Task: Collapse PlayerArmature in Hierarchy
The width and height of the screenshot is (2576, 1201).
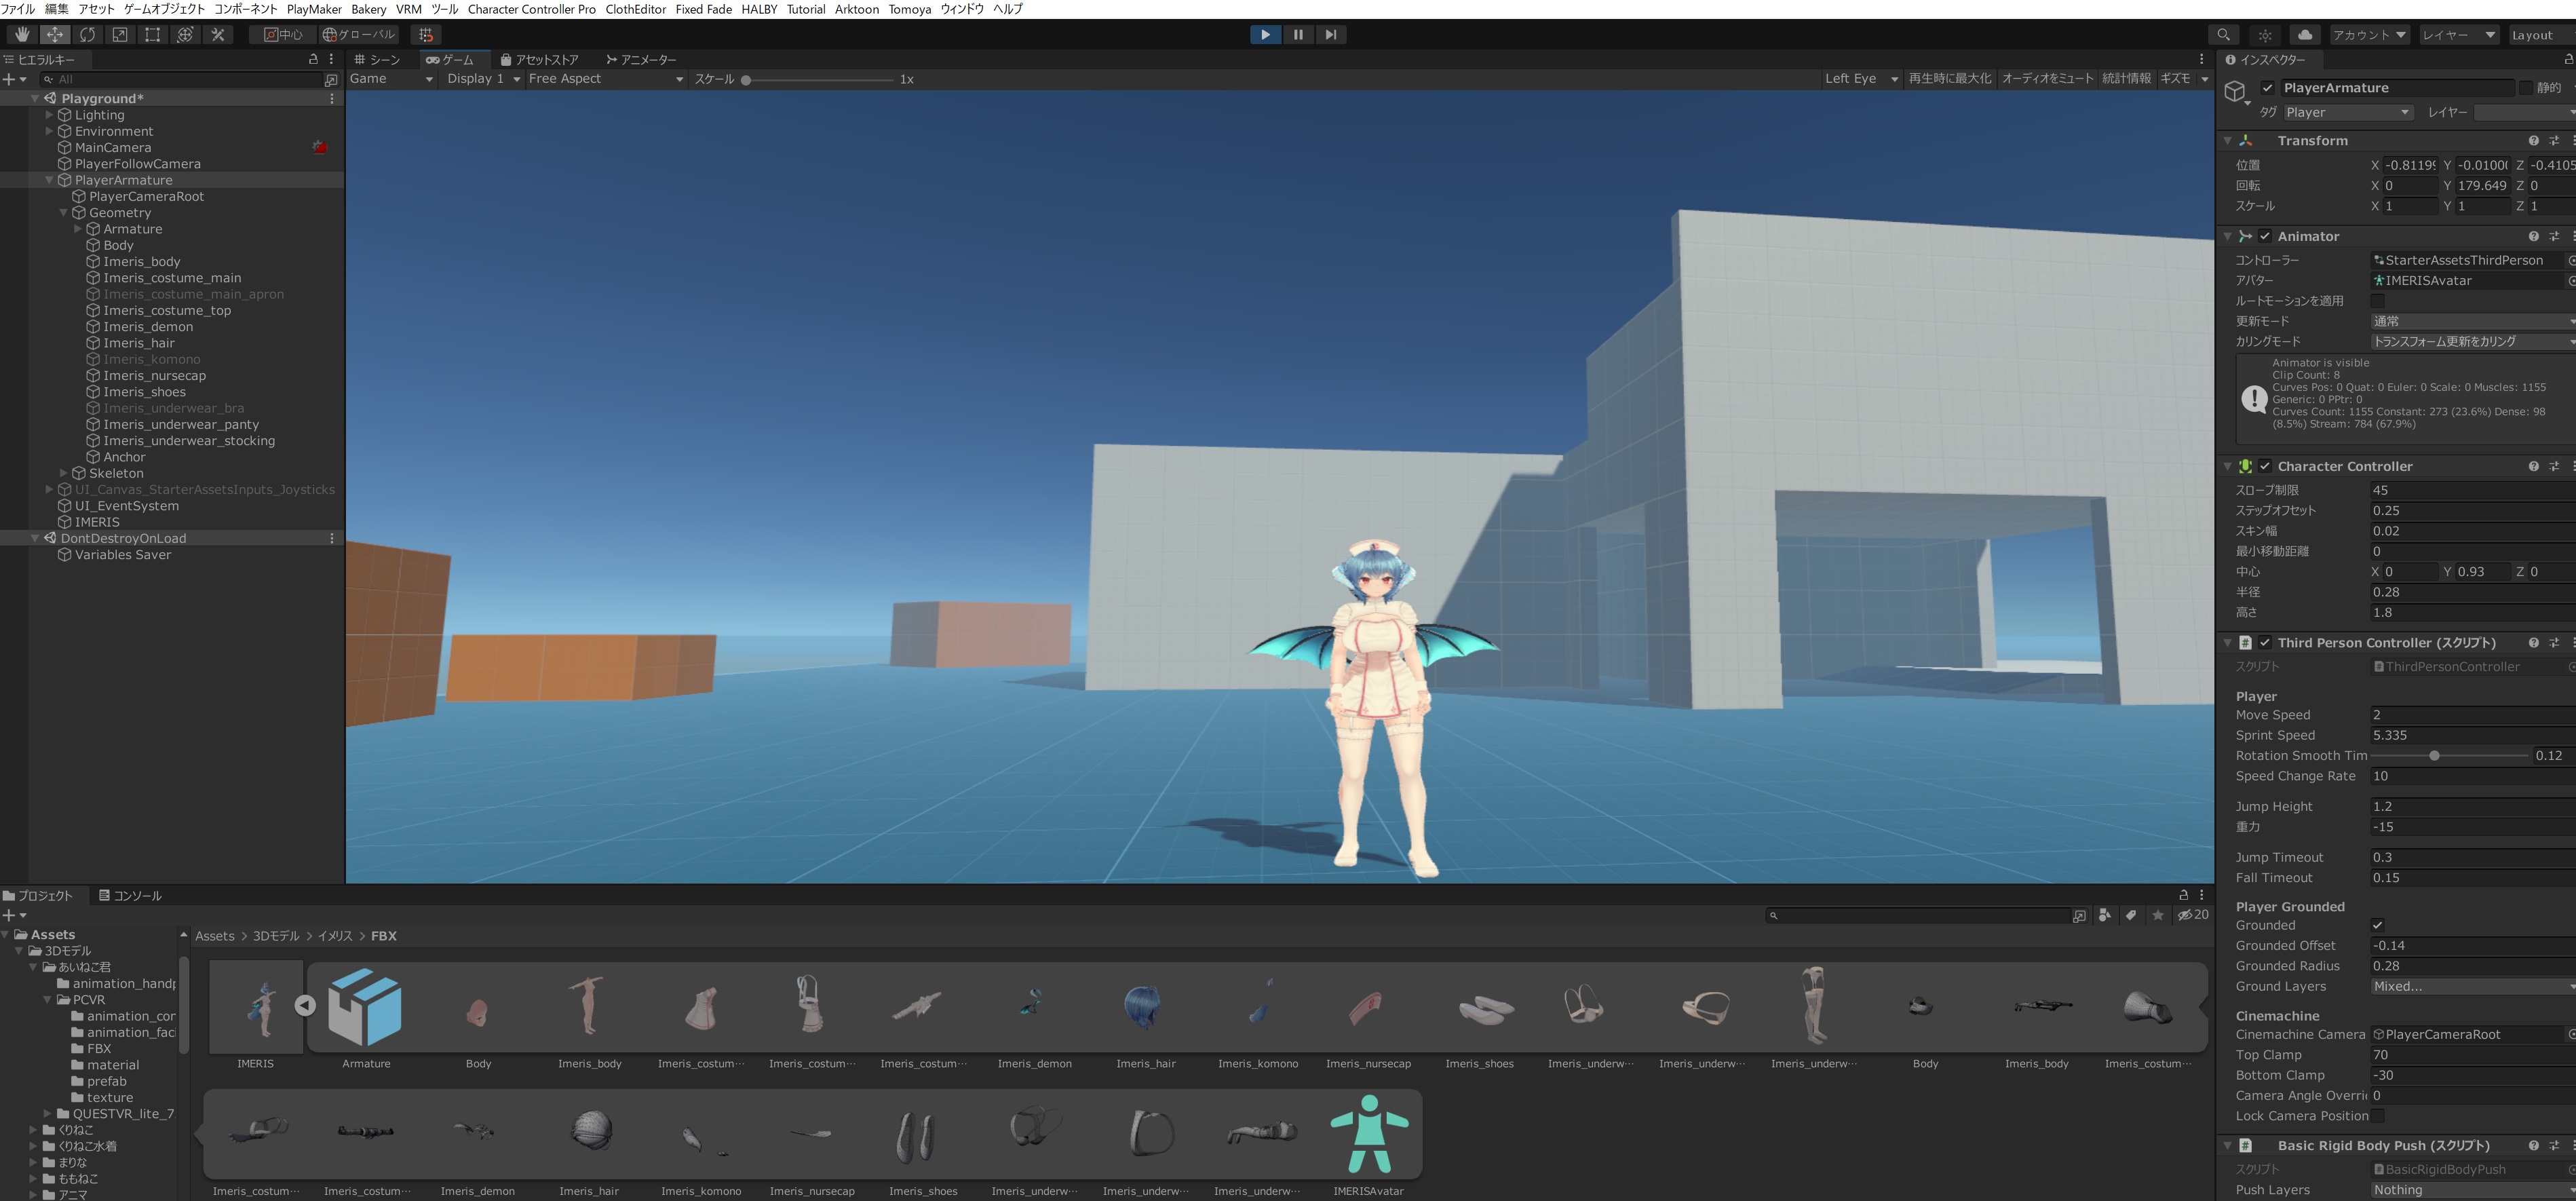Action: pyautogui.click(x=49, y=180)
